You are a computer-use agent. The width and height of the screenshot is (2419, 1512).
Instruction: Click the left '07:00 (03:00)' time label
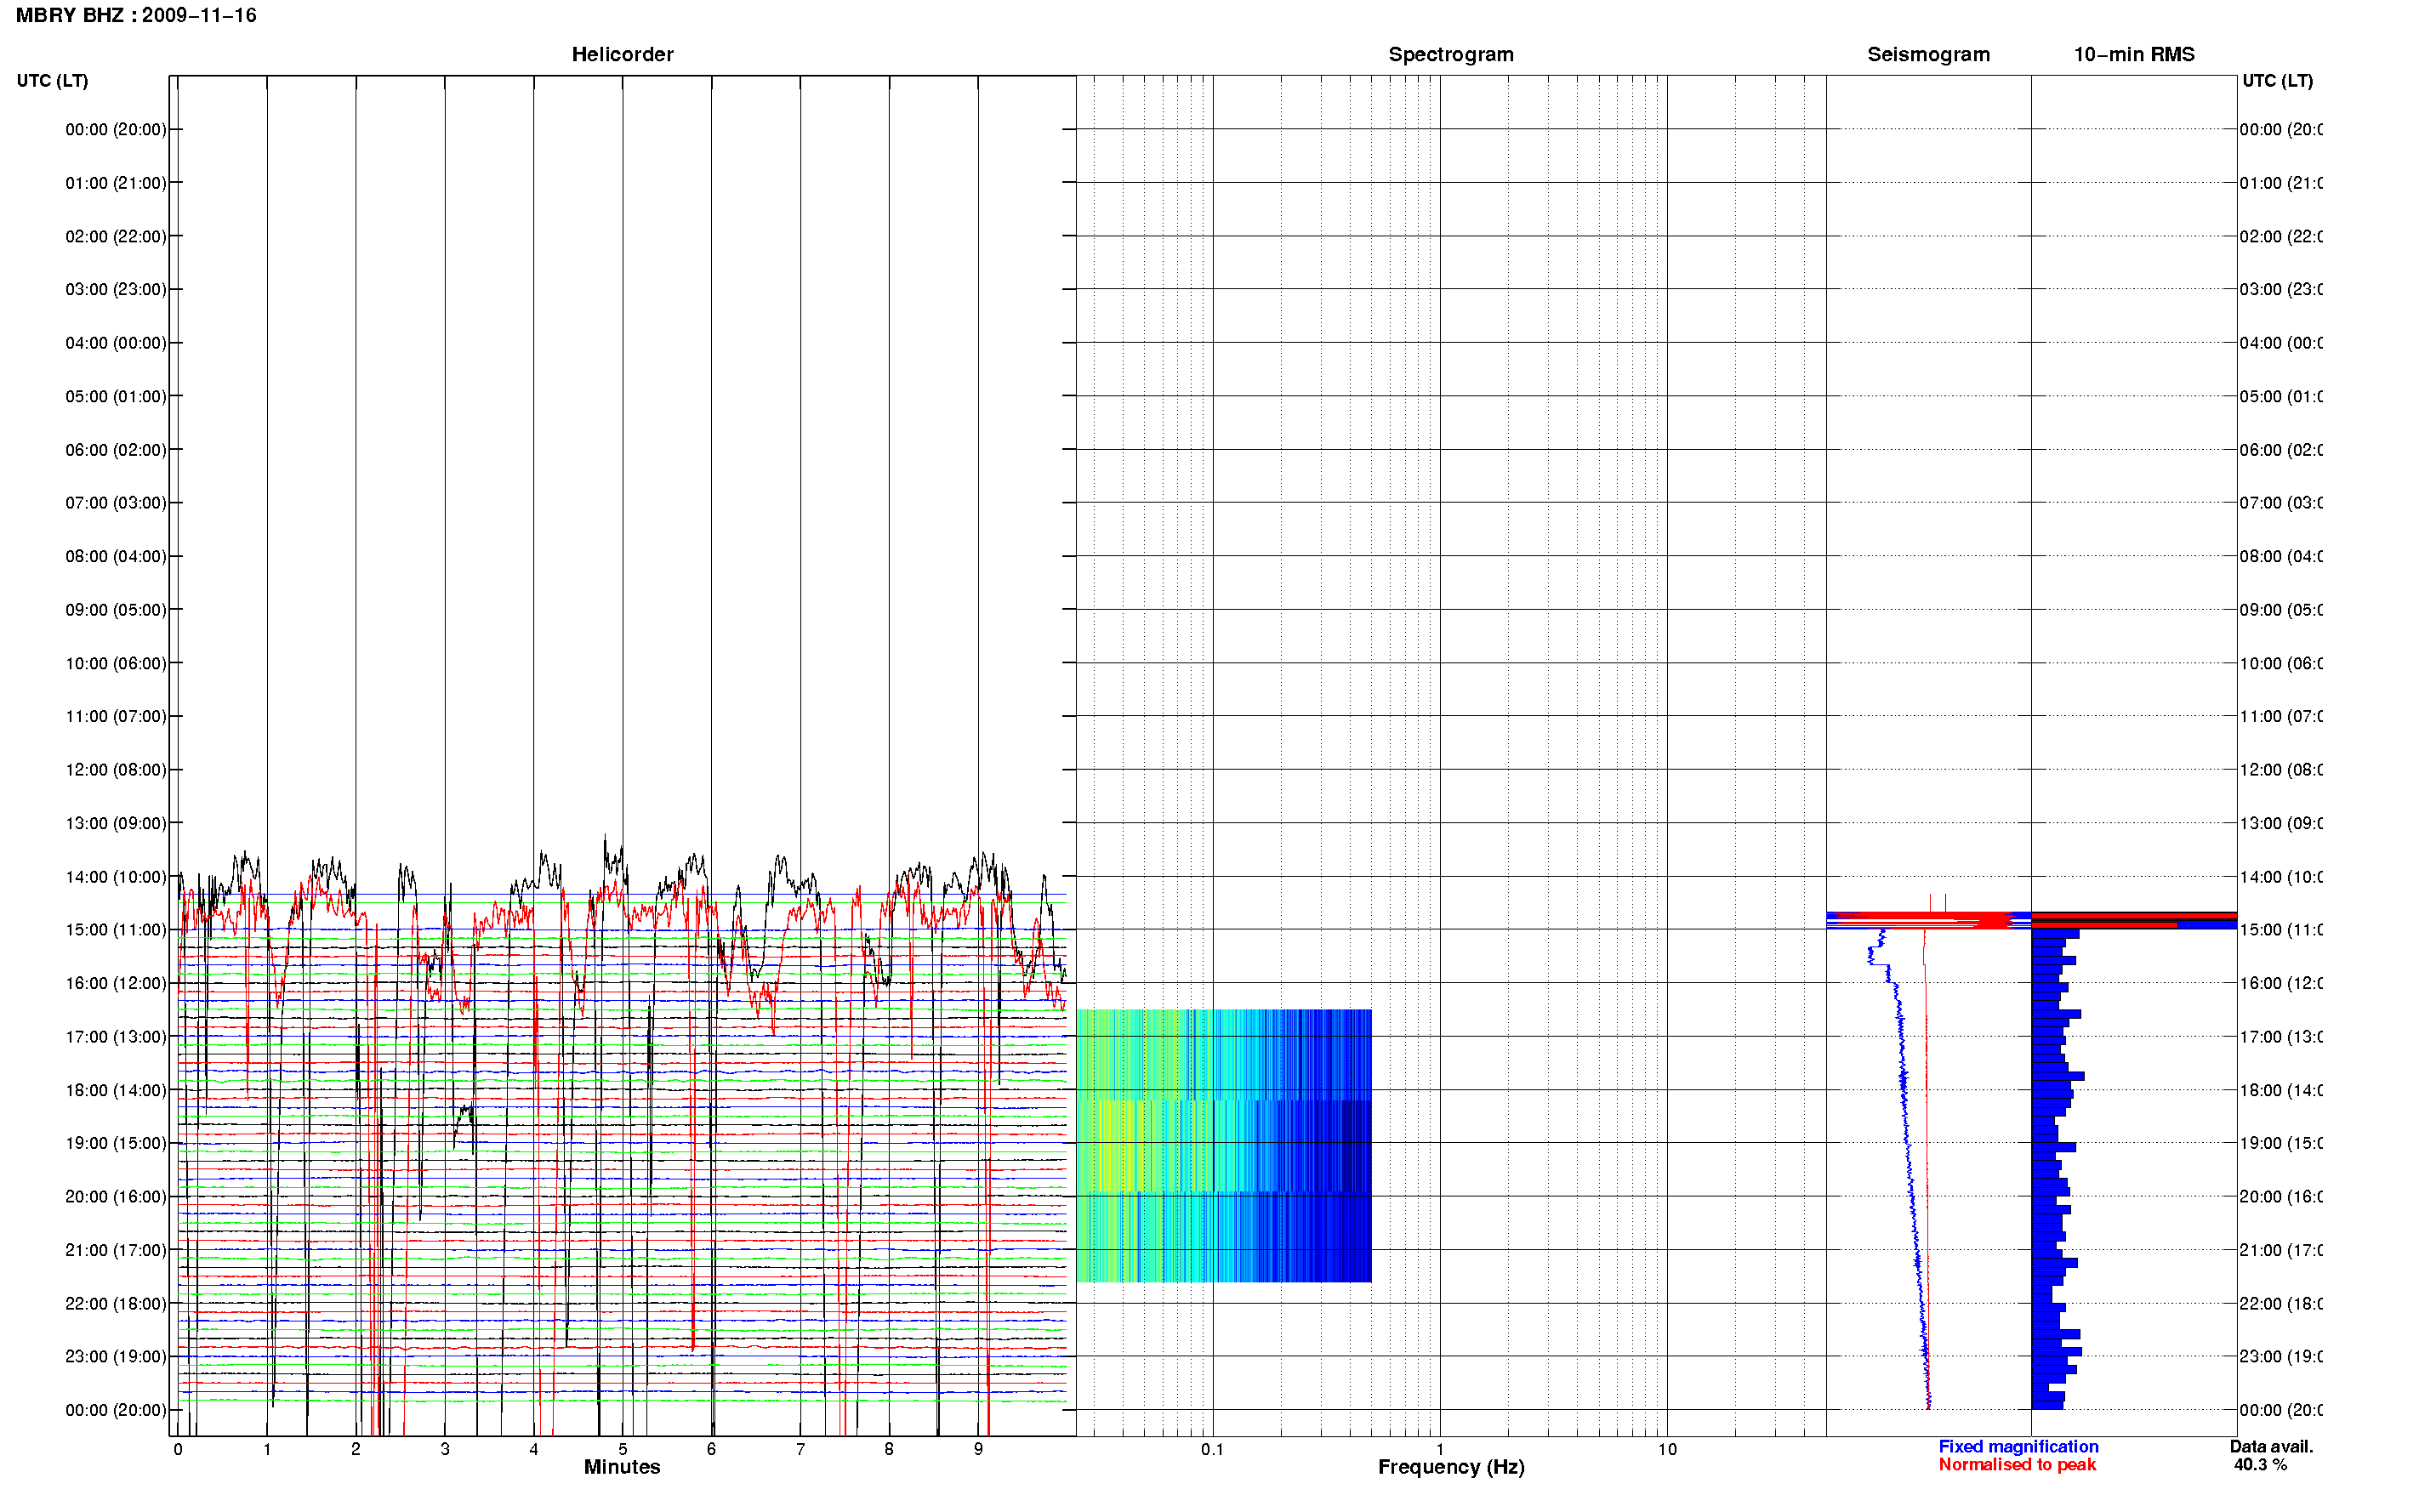point(116,502)
